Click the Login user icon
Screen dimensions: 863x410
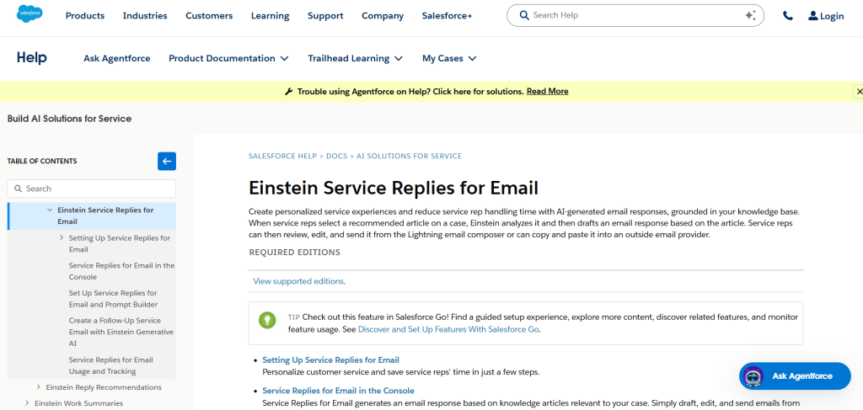click(x=812, y=16)
